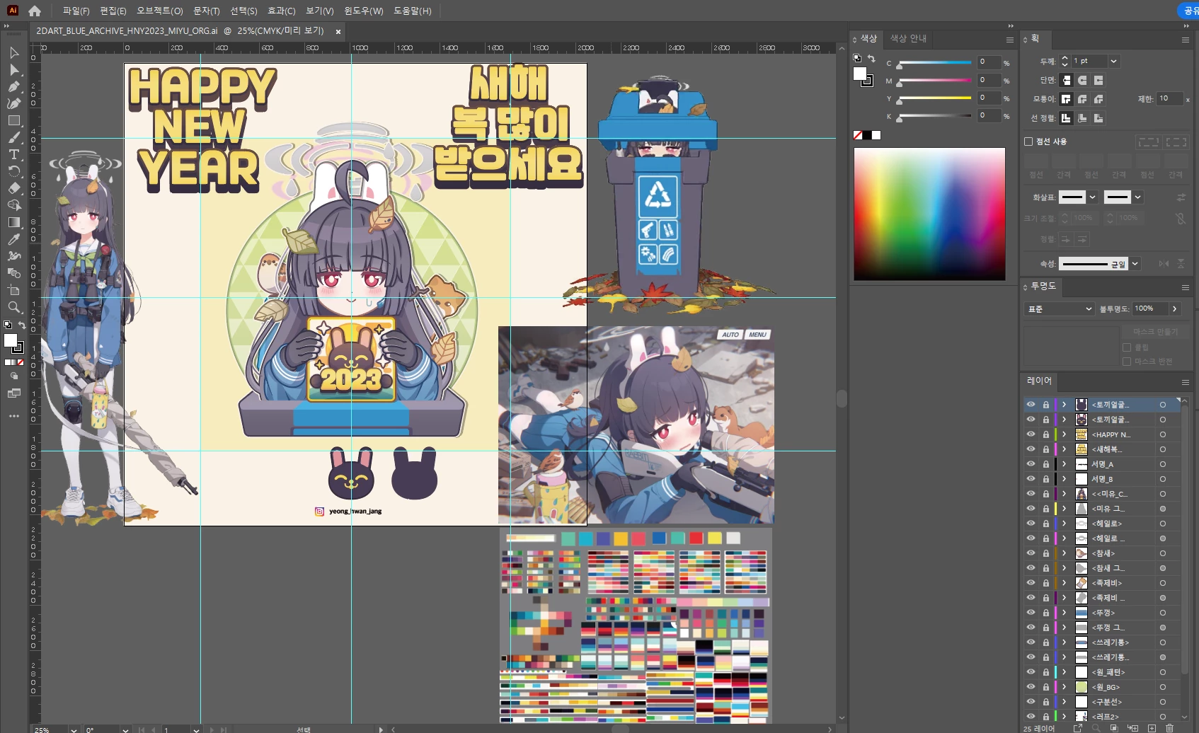Choose the round join corner option
1199x733 pixels.
pyautogui.click(x=1082, y=99)
